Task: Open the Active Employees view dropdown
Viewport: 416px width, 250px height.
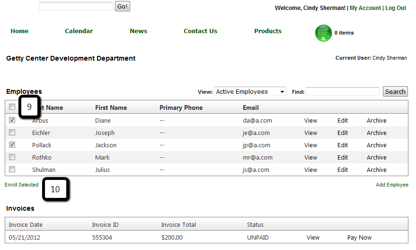Action: 250,92
